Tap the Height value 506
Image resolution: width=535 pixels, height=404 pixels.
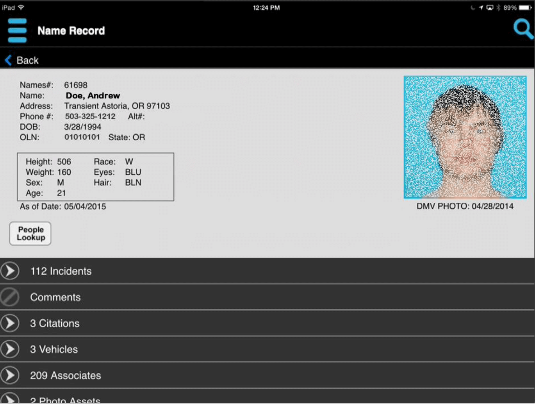64,162
